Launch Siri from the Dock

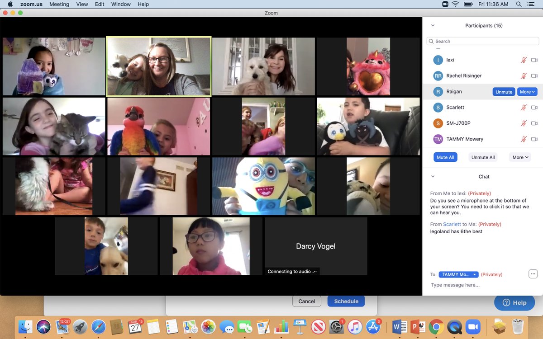tap(43, 326)
